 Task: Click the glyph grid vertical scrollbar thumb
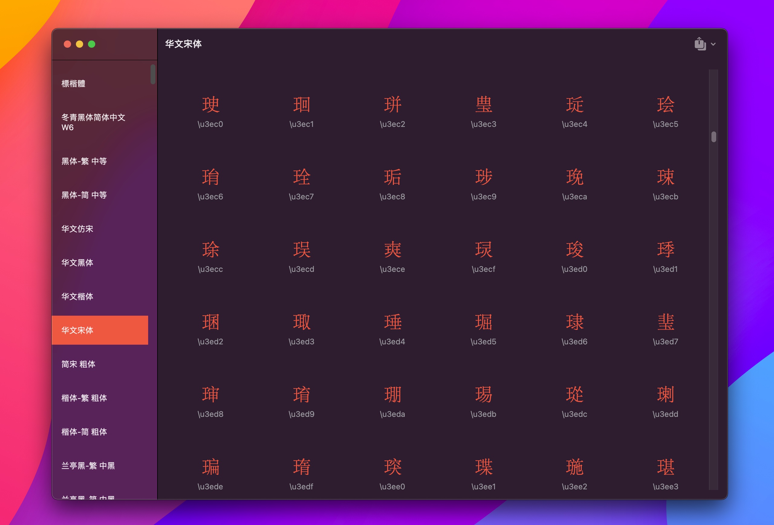point(714,137)
